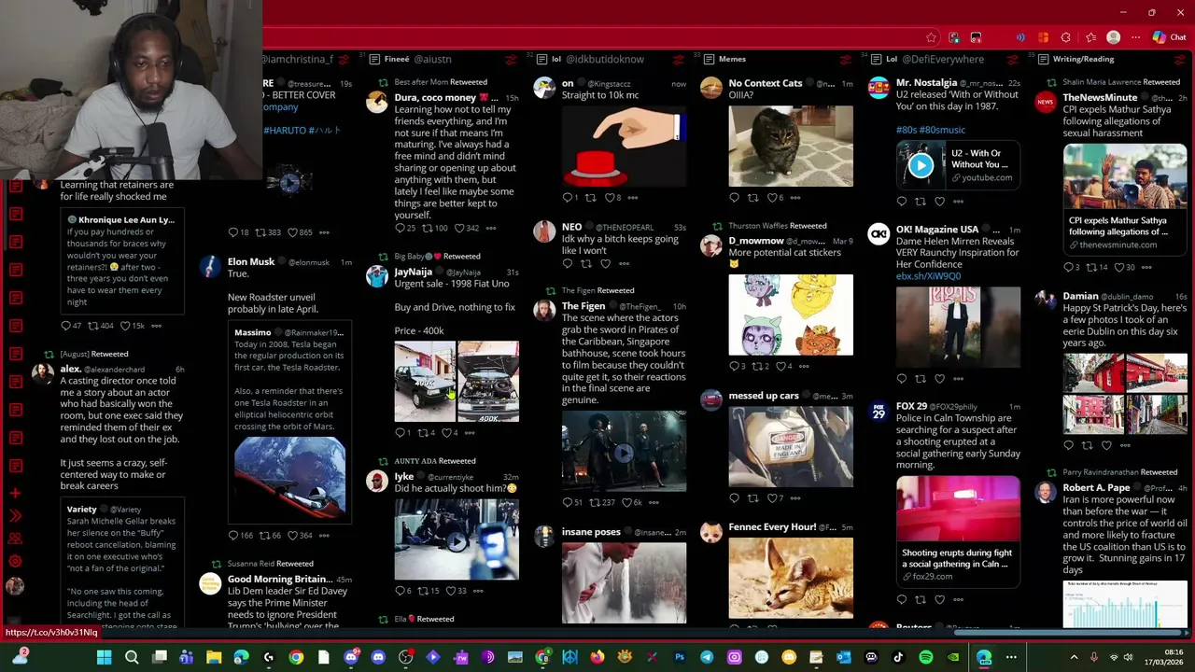The width and height of the screenshot is (1195, 672).
Task: Open the No Context Cats cat photo
Action: [791, 147]
